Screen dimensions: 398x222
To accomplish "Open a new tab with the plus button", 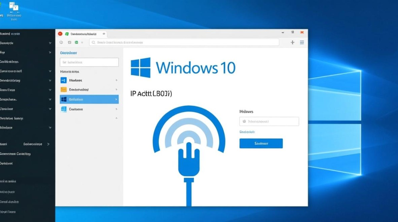I will pos(292,42).
